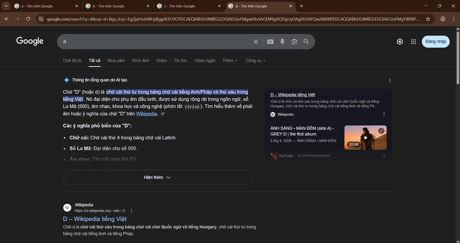Open D – Wikipedia tiếng Việt source card

coord(293,95)
